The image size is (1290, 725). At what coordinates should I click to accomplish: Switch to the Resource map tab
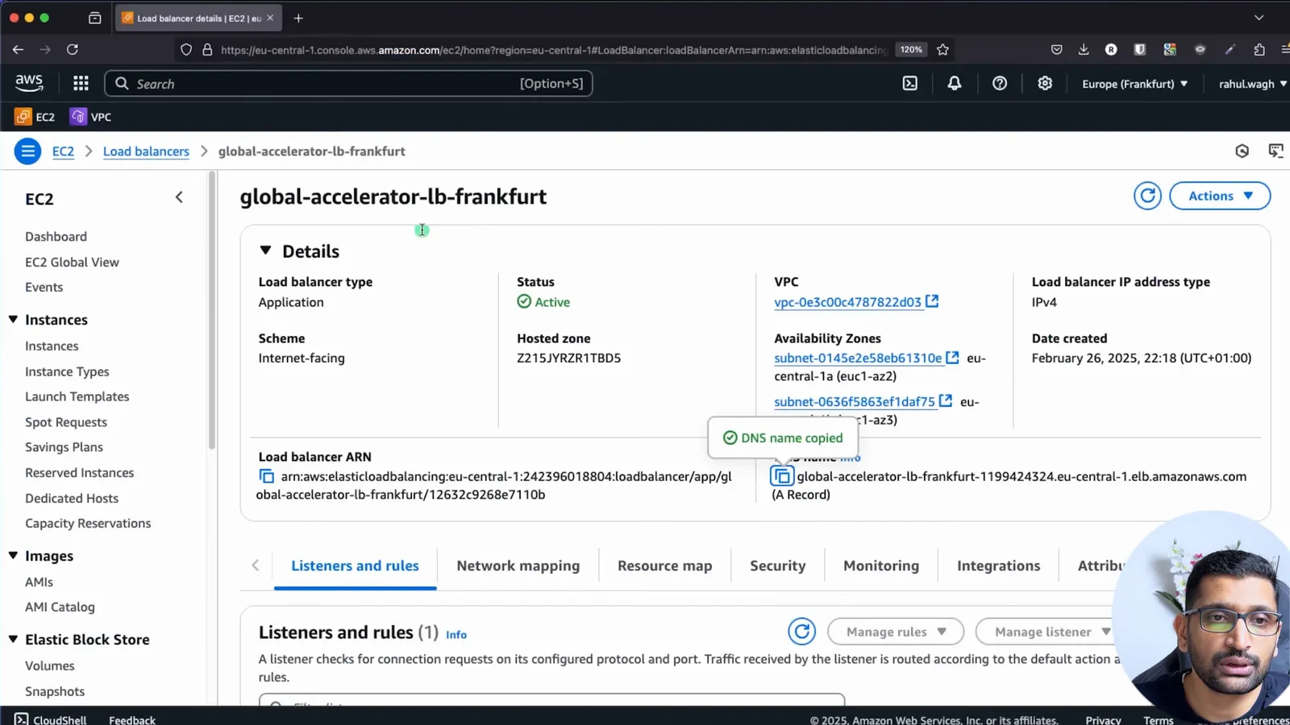click(665, 565)
